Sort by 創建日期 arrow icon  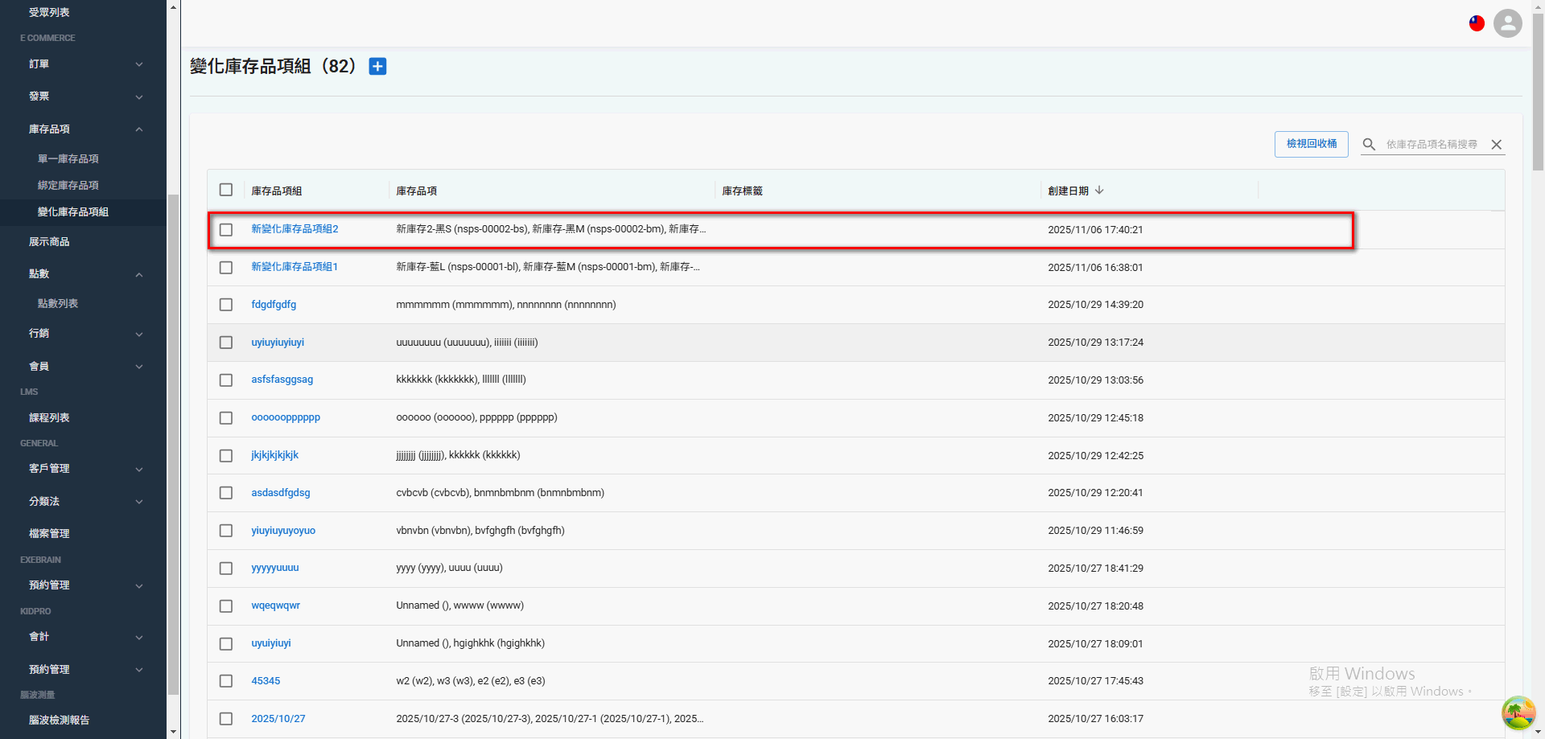[x=1099, y=191]
